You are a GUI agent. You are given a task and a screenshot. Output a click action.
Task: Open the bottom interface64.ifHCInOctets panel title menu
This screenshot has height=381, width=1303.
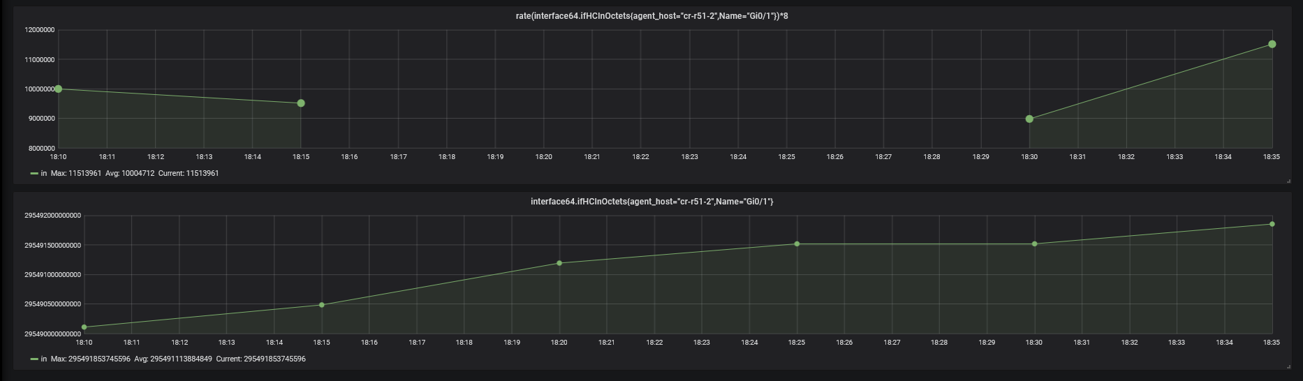tap(651, 202)
